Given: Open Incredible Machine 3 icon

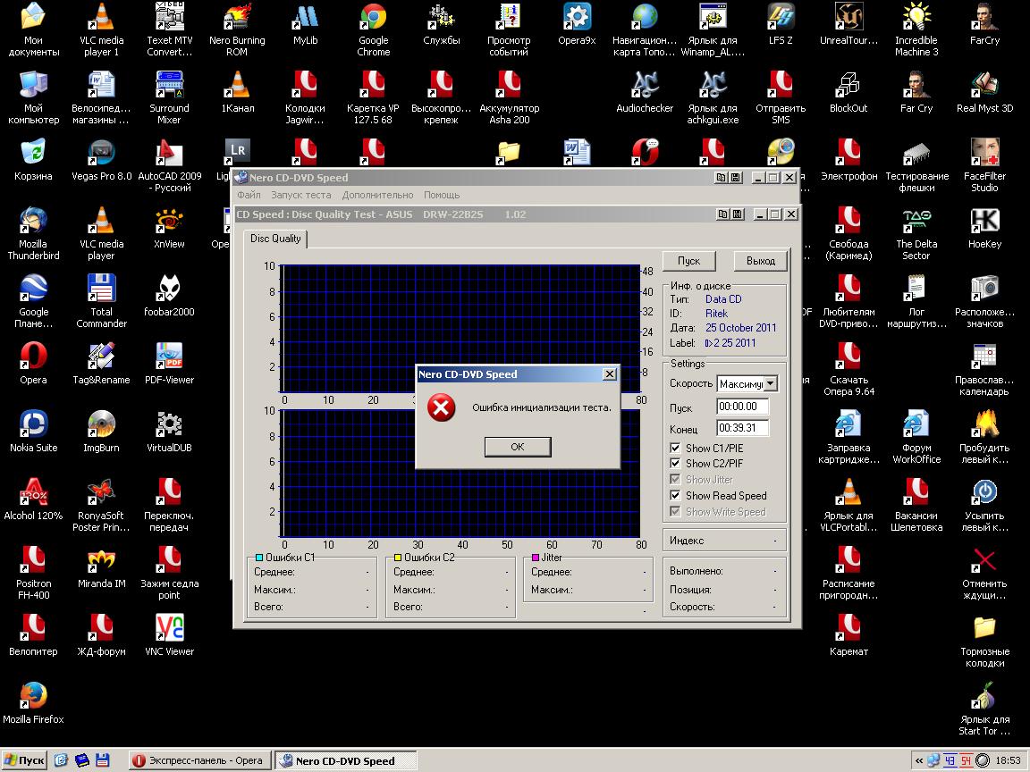Looking at the screenshot, I should click(916, 29).
